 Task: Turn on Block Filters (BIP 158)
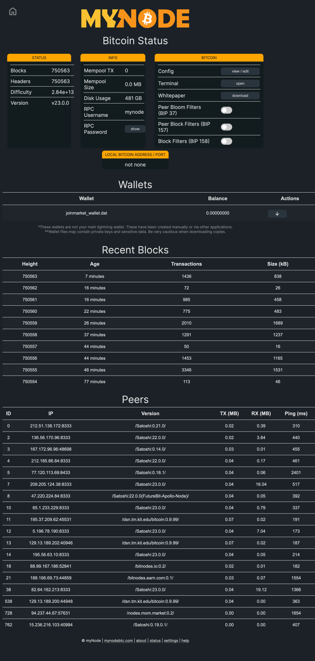[226, 141]
